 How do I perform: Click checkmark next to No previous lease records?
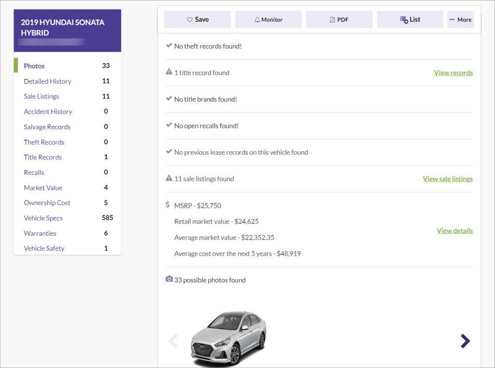(x=169, y=152)
